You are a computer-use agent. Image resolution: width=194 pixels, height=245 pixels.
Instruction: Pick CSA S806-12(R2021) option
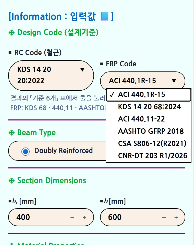click(149, 143)
